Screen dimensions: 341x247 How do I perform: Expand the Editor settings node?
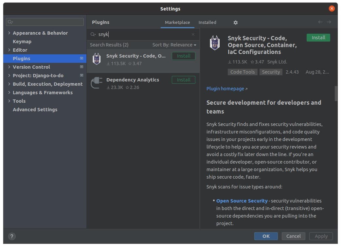coord(9,50)
